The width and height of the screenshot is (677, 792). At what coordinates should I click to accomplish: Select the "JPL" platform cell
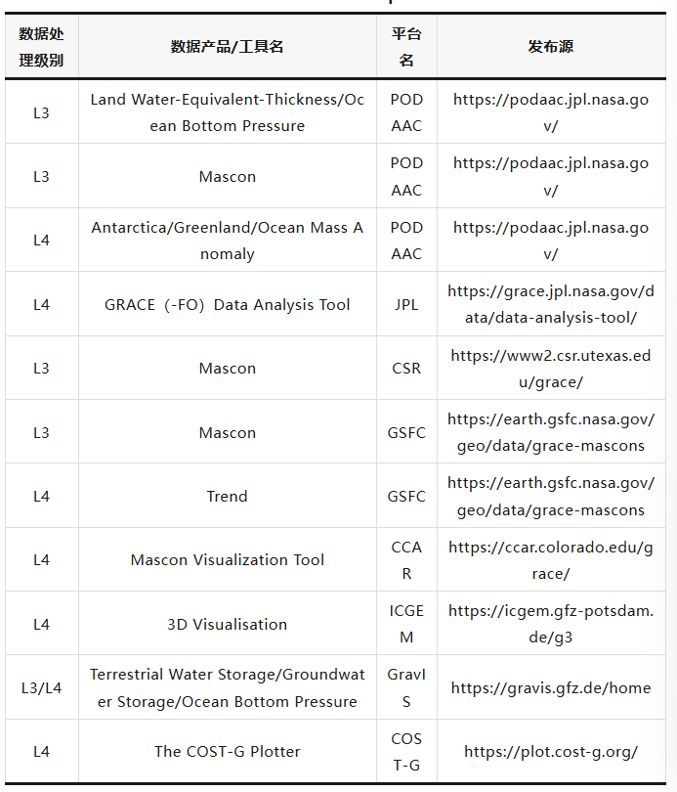(406, 305)
